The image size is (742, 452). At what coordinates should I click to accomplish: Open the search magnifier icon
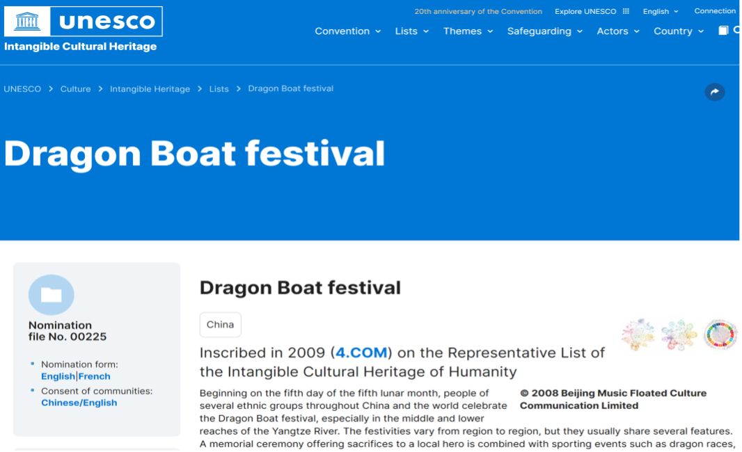tap(736, 29)
